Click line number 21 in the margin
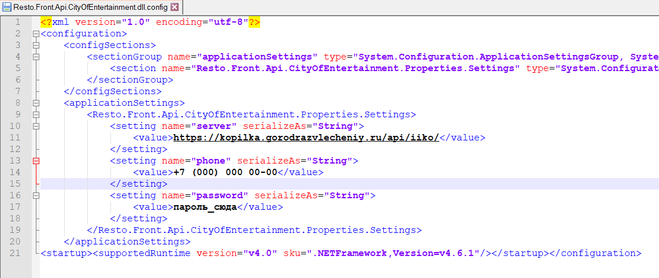Screen dimensions: 659x278 click(15, 253)
